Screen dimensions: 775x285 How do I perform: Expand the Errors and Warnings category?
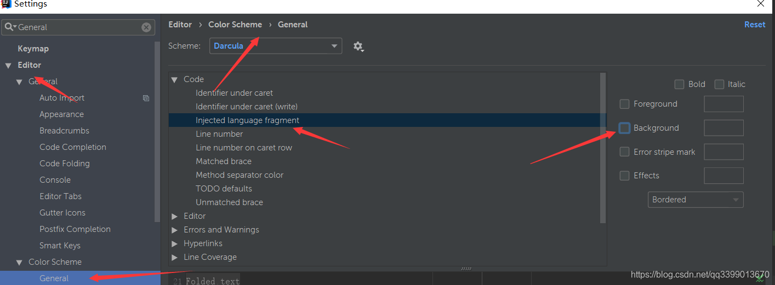pos(174,230)
